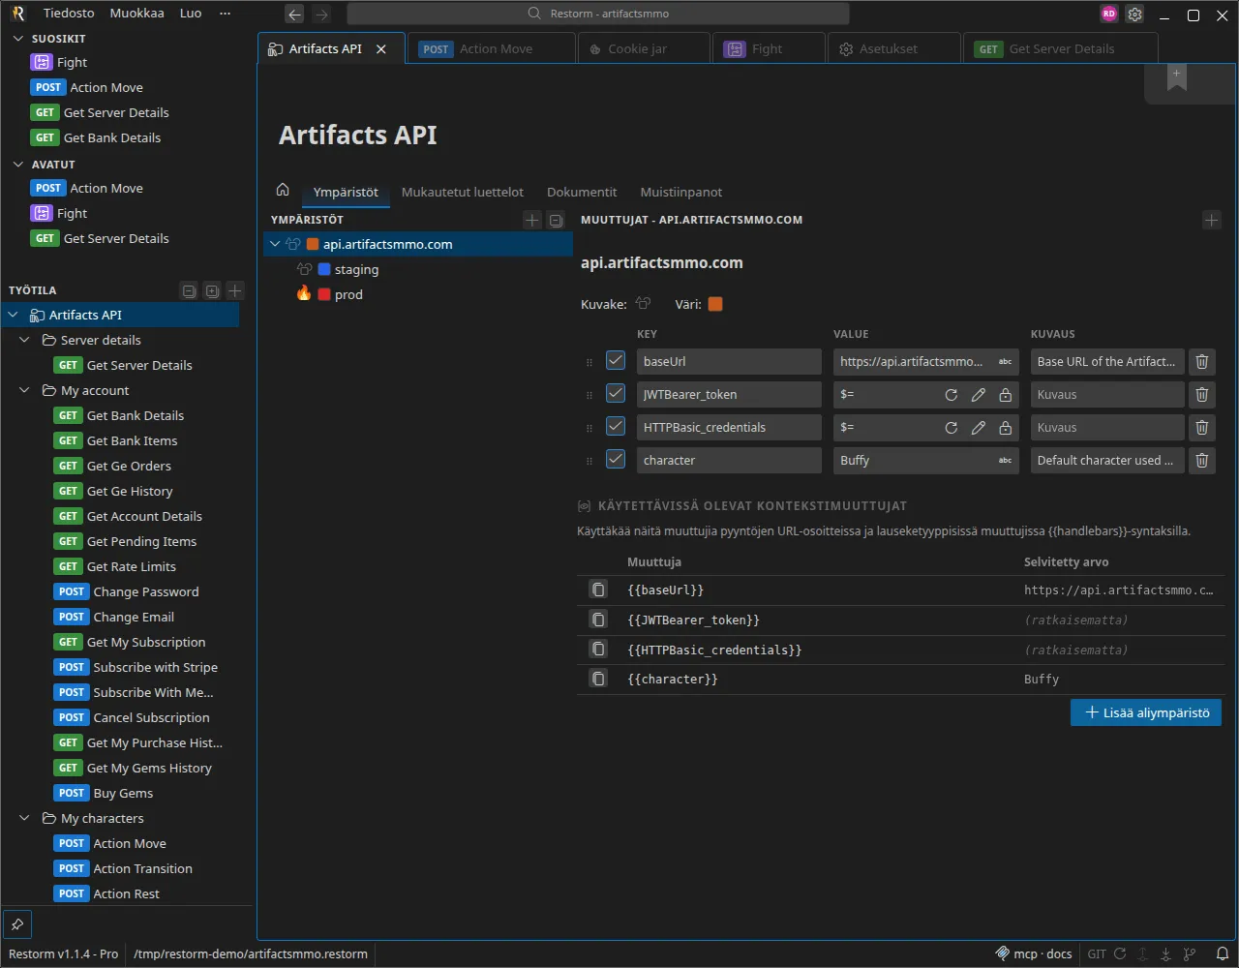Delete the baseUrl variable row

point(1201,361)
